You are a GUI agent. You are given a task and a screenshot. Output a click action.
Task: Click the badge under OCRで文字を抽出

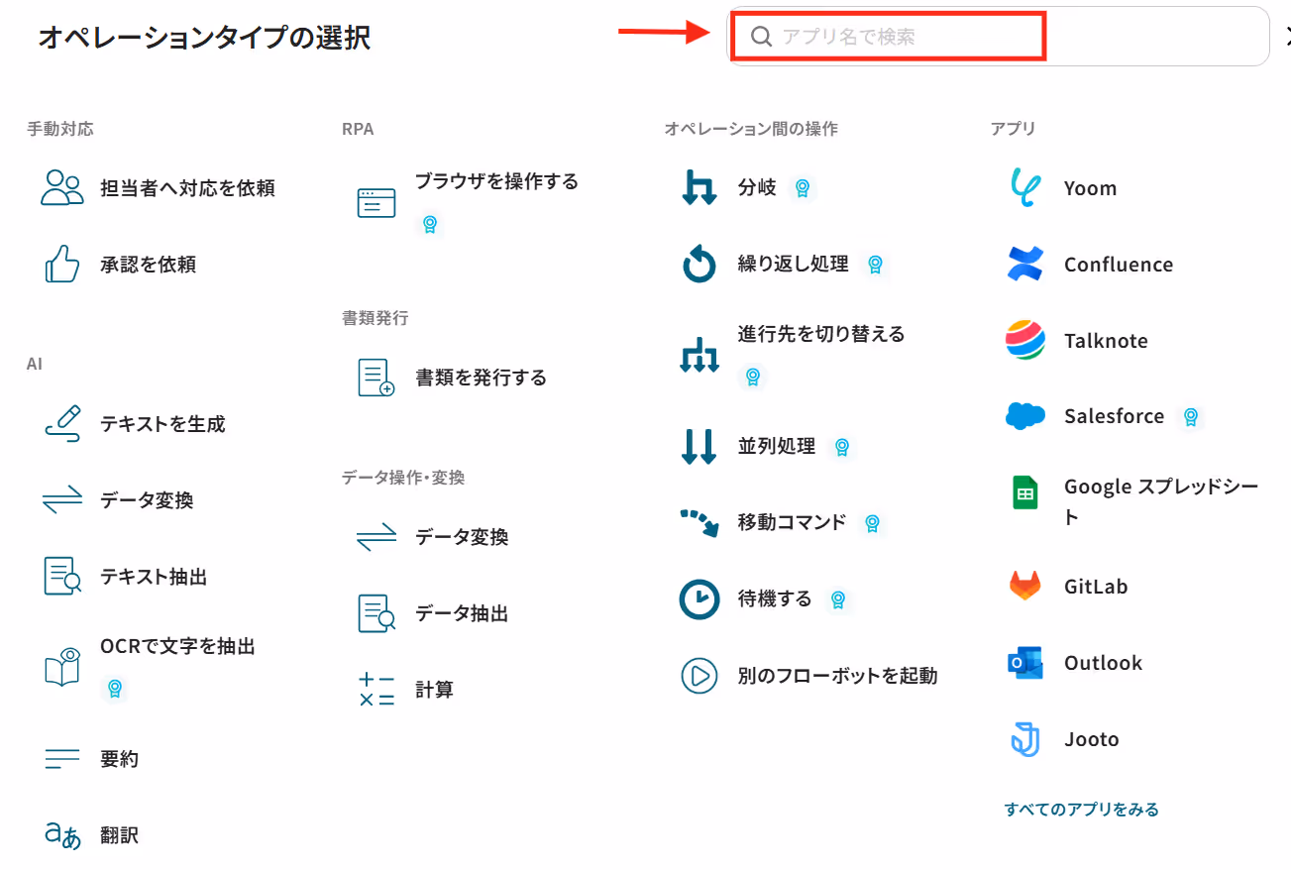click(115, 688)
